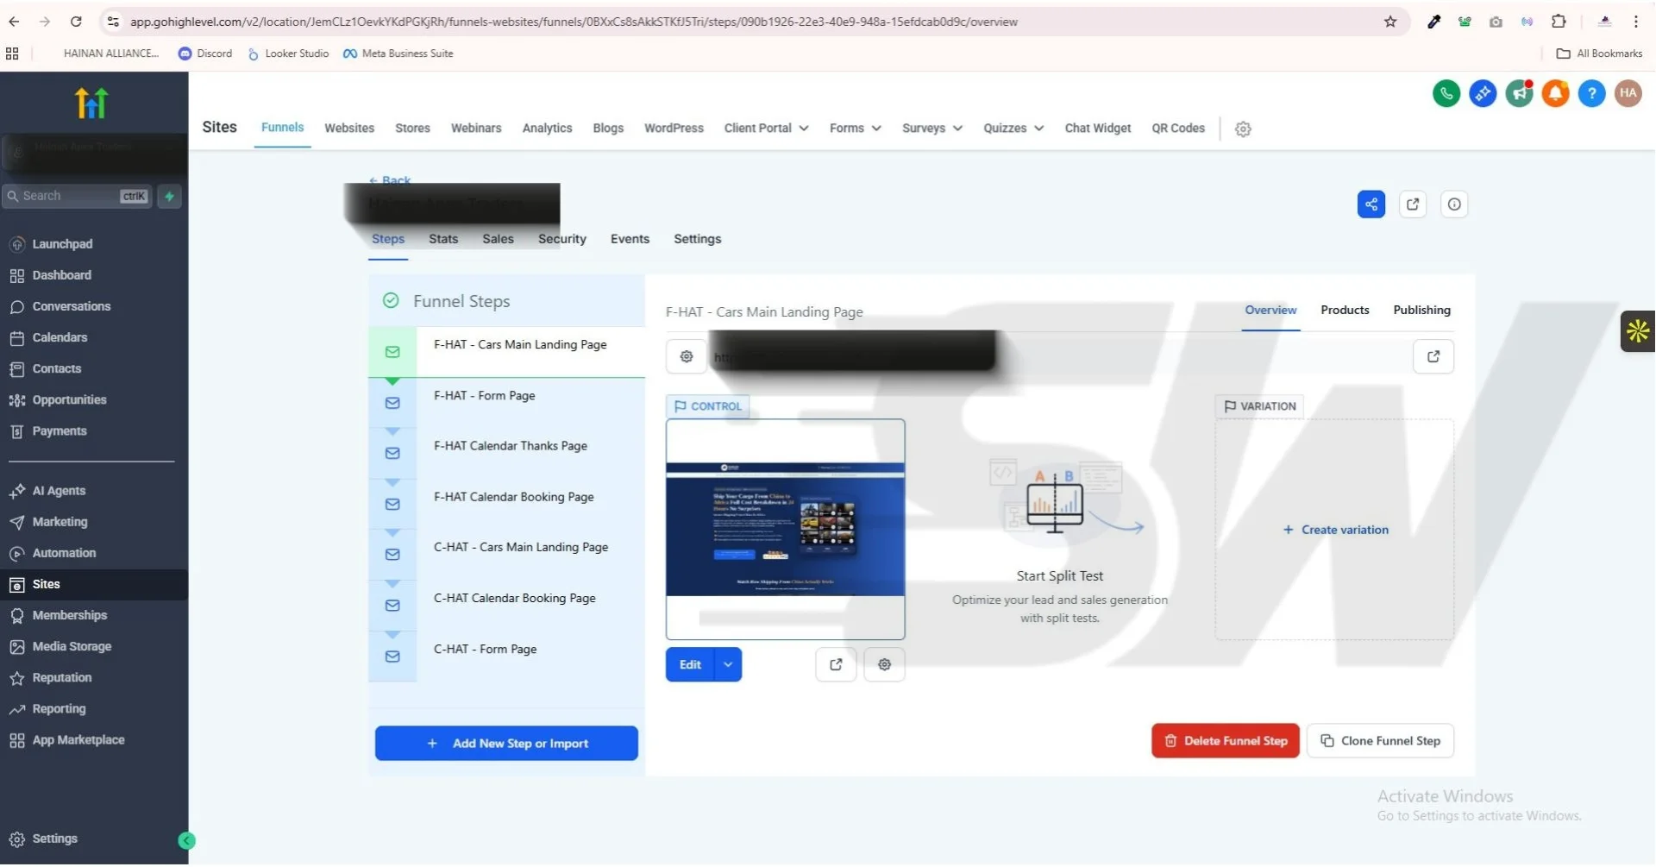Screen dimensions: 1656x867
Task: Open the help question mark icon
Action: (x=1591, y=93)
